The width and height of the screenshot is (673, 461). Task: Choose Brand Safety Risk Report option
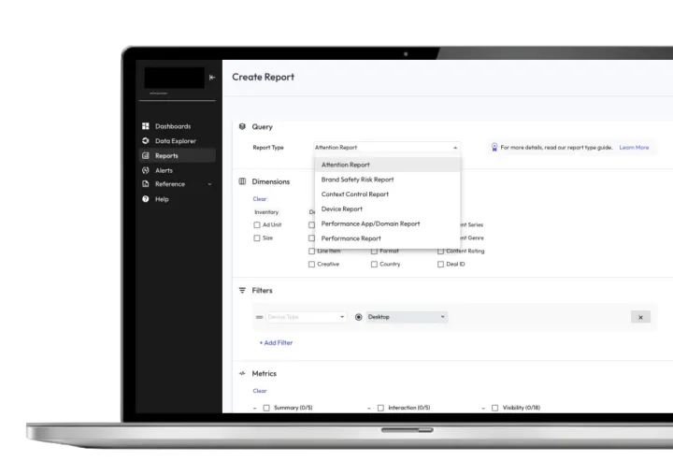click(x=388, y=180)
